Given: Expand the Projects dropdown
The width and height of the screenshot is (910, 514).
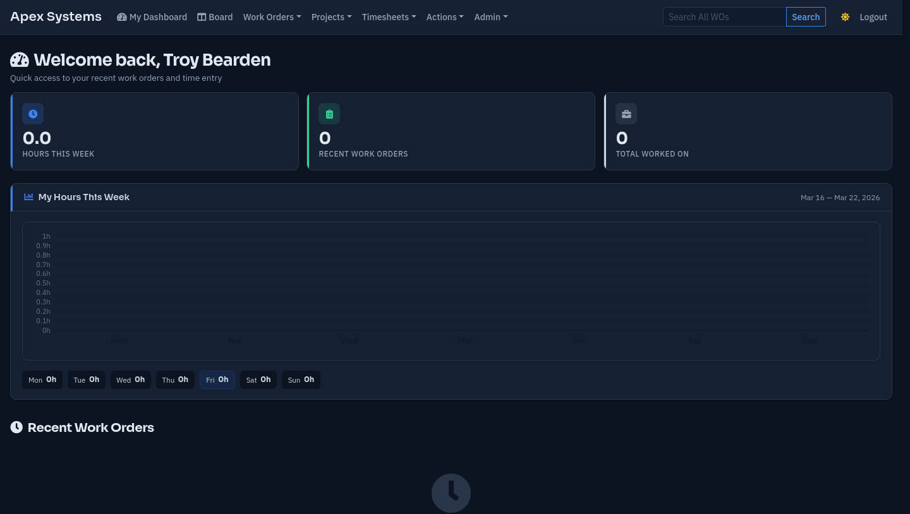Looking at the screenshot, I should click(331, 17).
